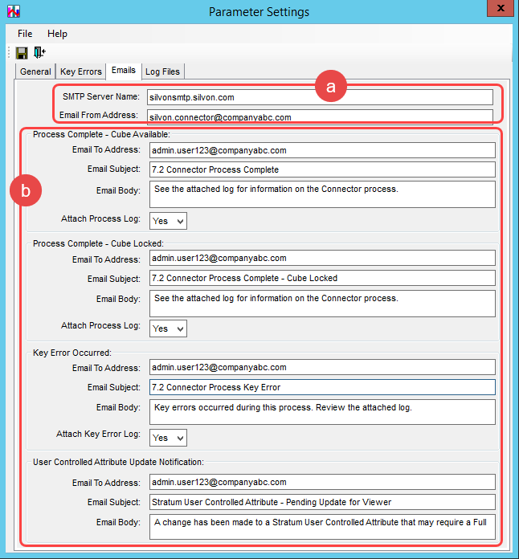Click Email Body field for Cube Locked
The image size is (519, 559).
(x=322, y=303)
